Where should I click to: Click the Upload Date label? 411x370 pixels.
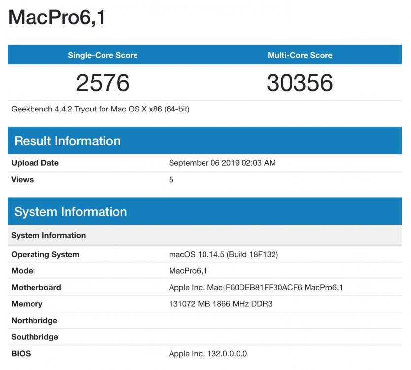coord(35,163)
